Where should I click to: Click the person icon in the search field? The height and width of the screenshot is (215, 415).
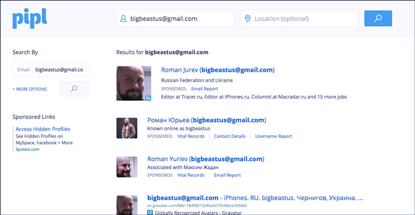coord(123,19)
